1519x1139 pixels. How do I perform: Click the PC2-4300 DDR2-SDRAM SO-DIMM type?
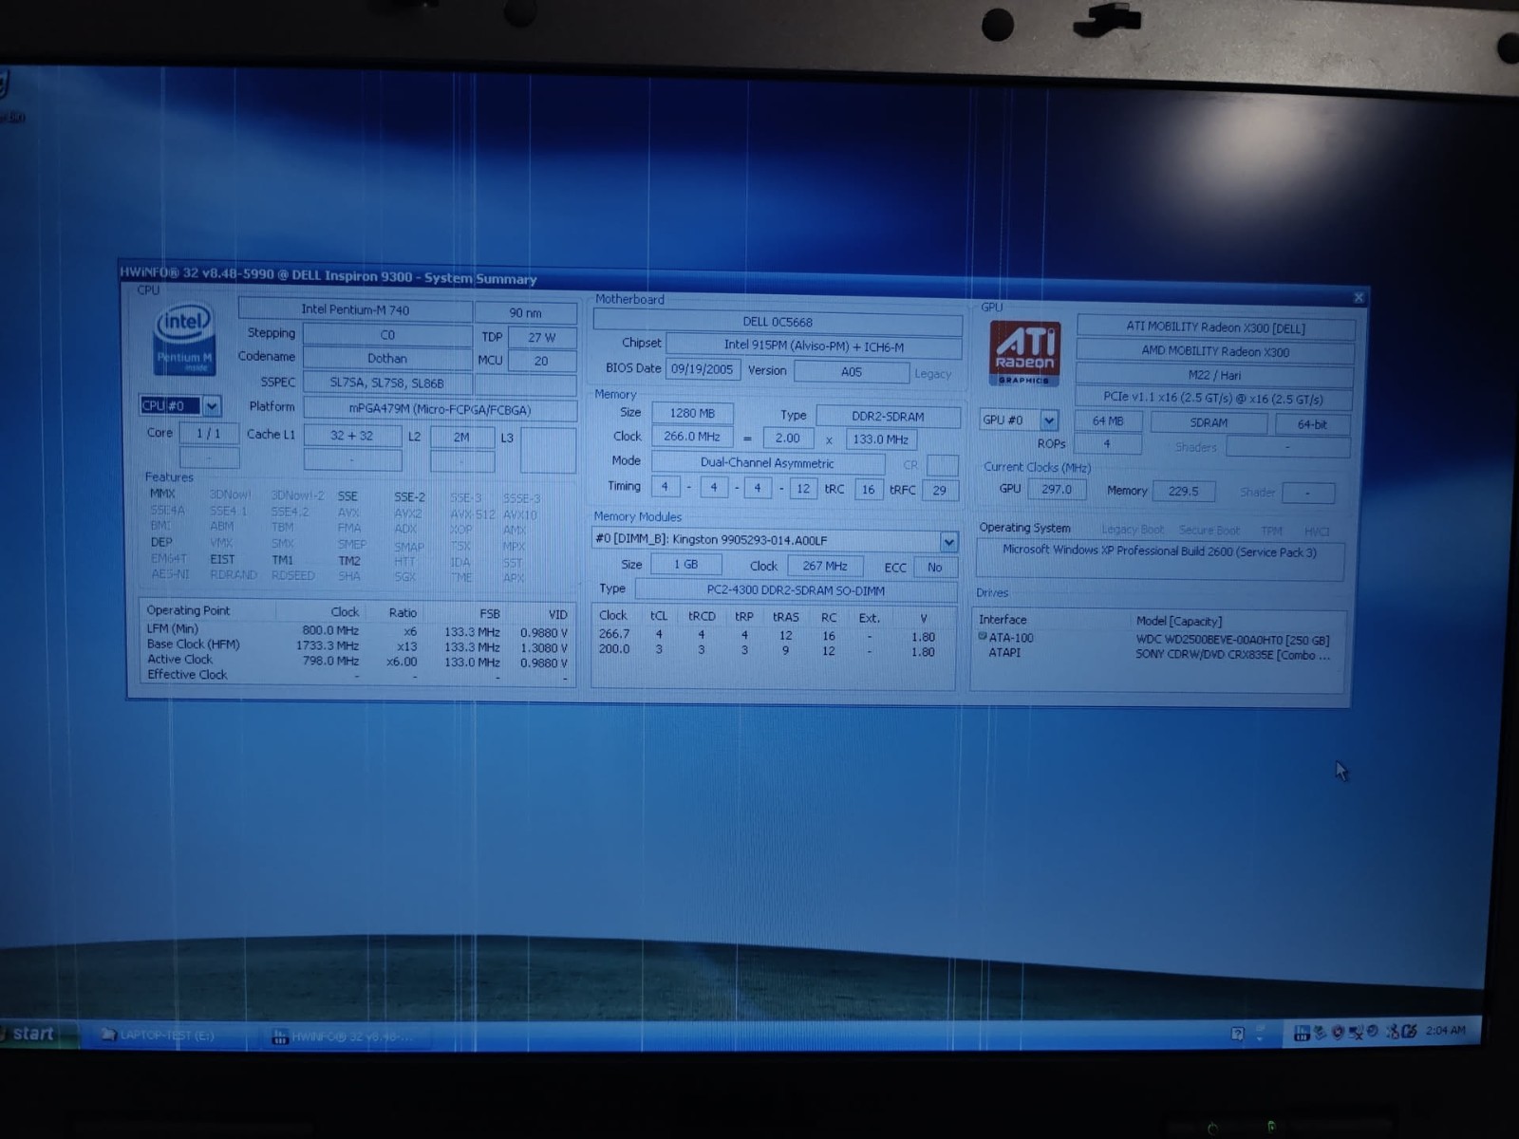click(x=796, y=590)
